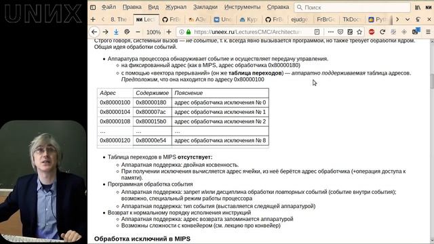Click heading 'Обработка исключений в MIPS'
The width and height of the screenshot is (434, 244).
tap(142, 239)
